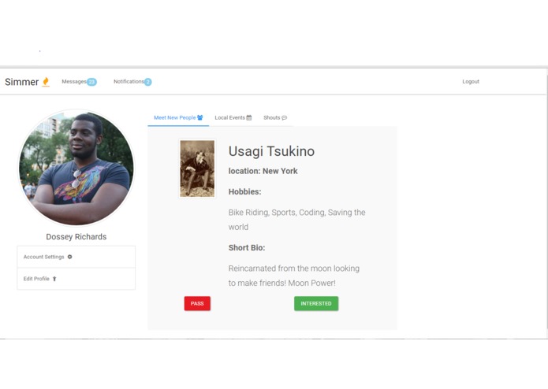Click the red PASS button
This screenshot has height=389, width=548.
pyautogui.click(x=197, y=303)
